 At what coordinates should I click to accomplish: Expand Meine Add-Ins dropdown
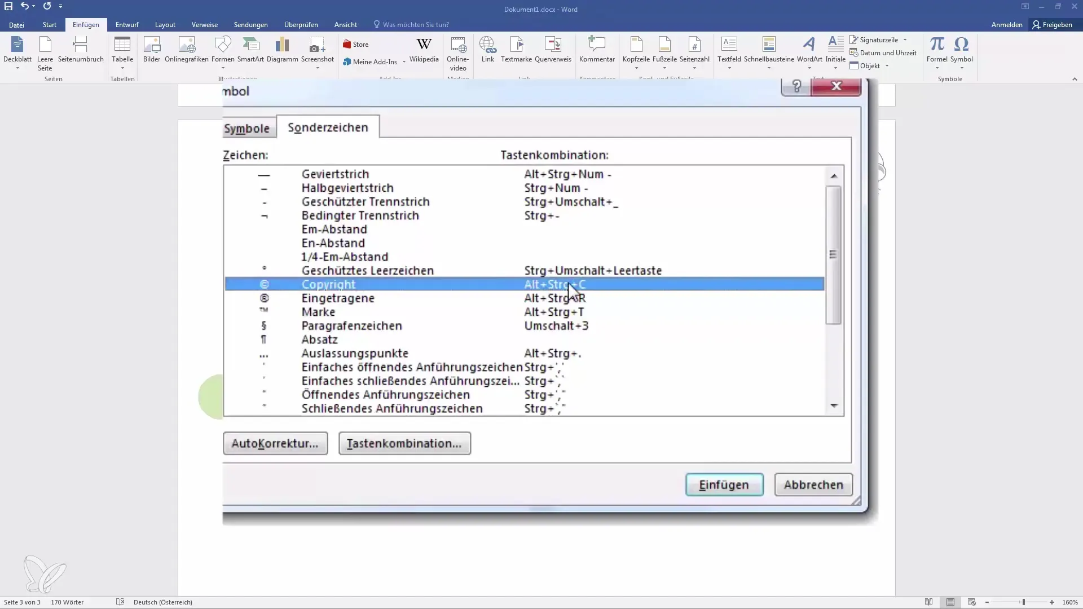(x=404, y=62)
